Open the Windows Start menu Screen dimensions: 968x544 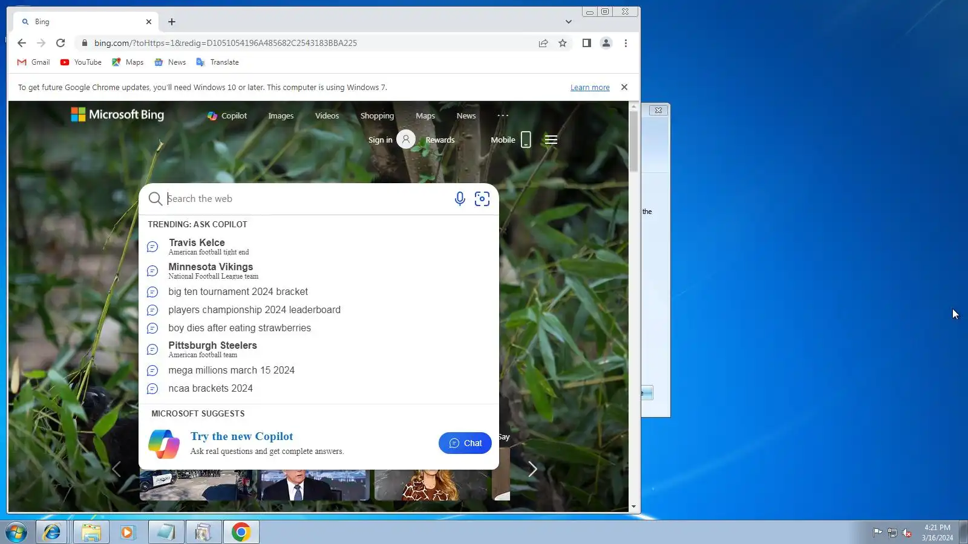[16, 533]
